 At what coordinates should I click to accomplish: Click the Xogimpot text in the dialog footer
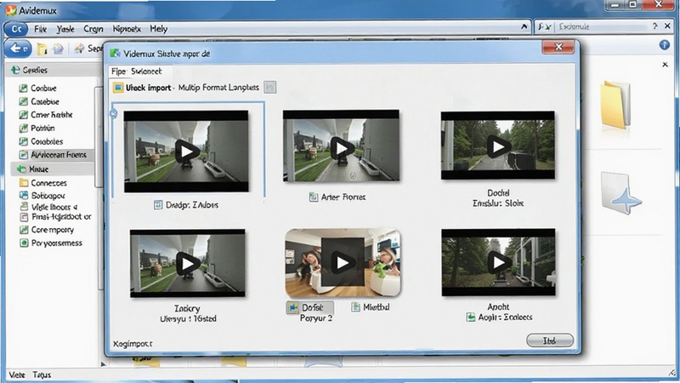pos(133,344)
